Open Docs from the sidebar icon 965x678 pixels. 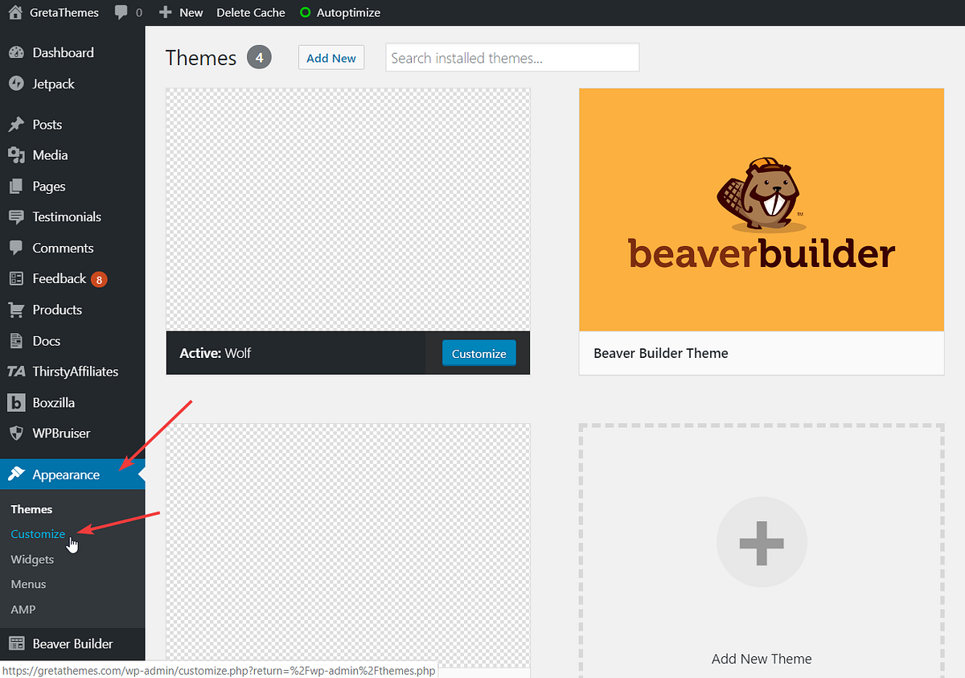coord(17,340)
